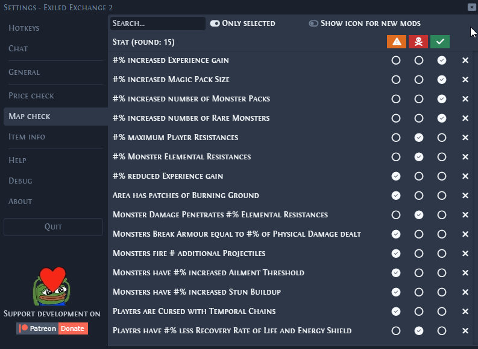The image size is (478, 349).
Task: Click the green checkmark desirable column icon
Action: pos(440,42)
